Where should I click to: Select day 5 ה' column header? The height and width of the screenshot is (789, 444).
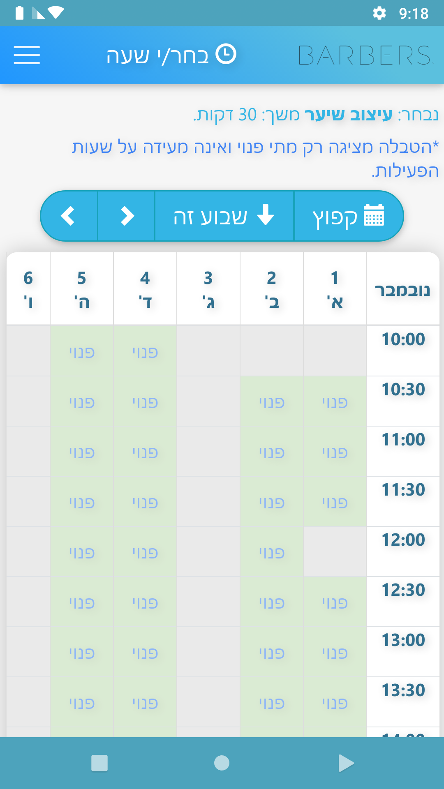pyautogui.click(x=82, y=289)
